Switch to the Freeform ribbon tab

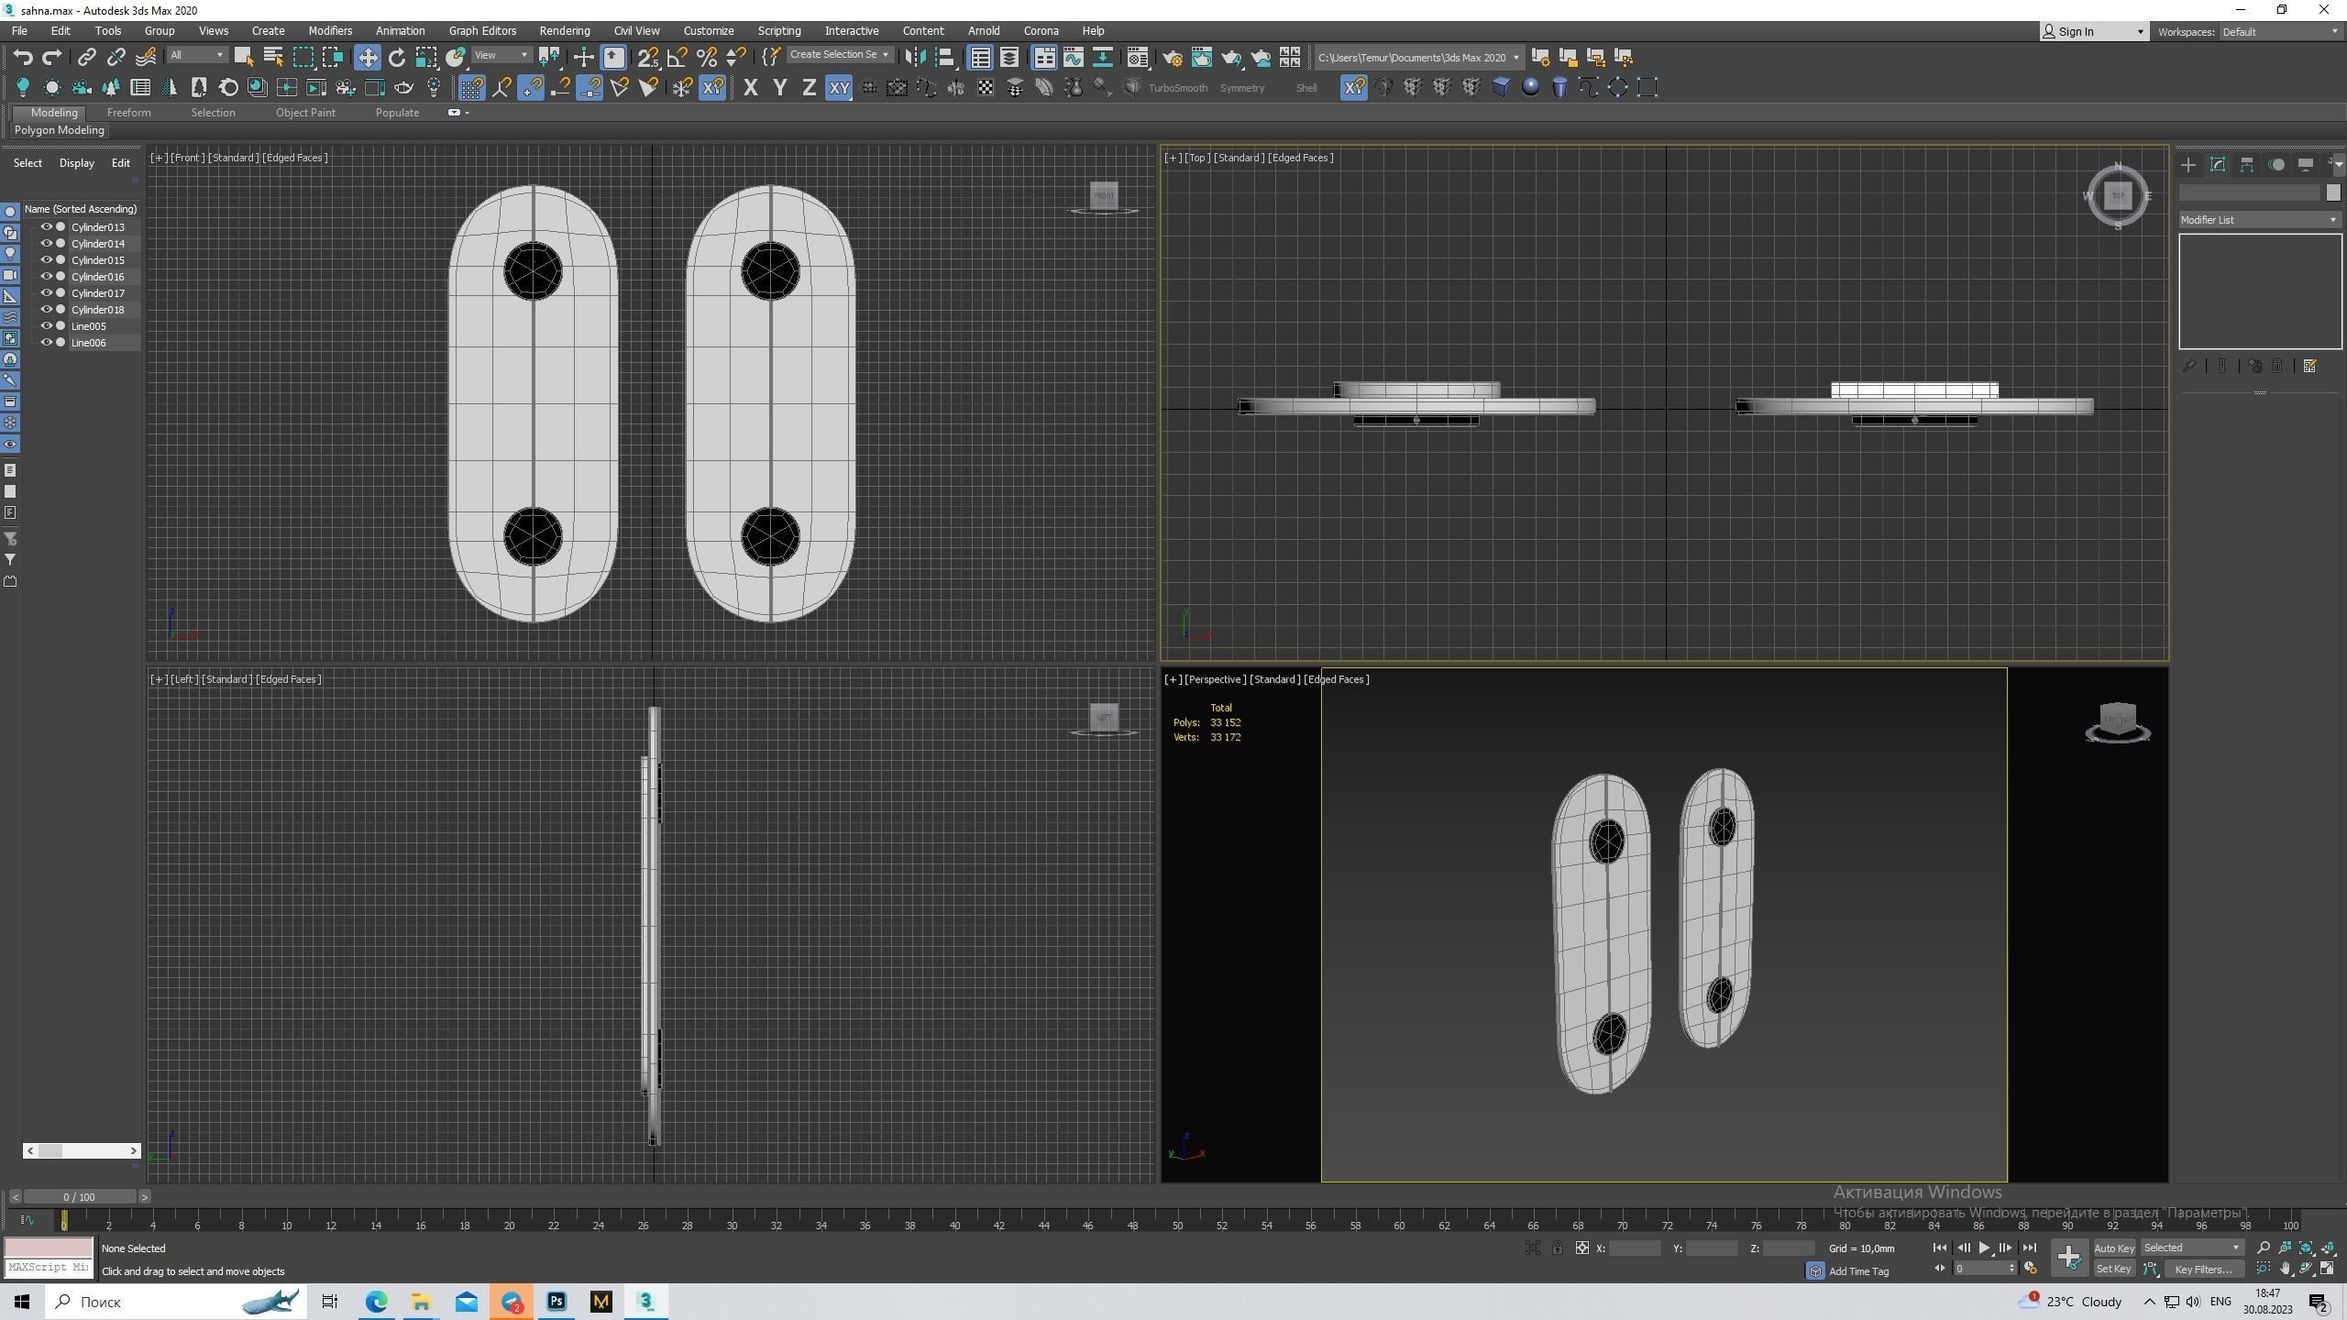click(x=128, y=113)
